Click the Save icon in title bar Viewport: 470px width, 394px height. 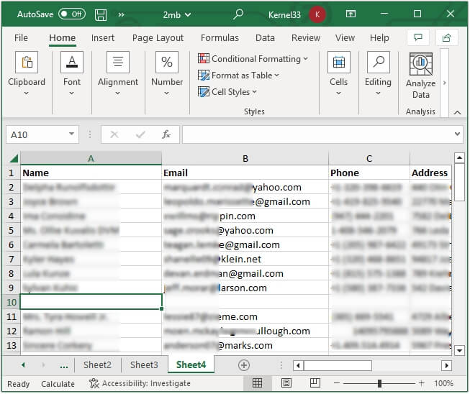tap(101, 14)
